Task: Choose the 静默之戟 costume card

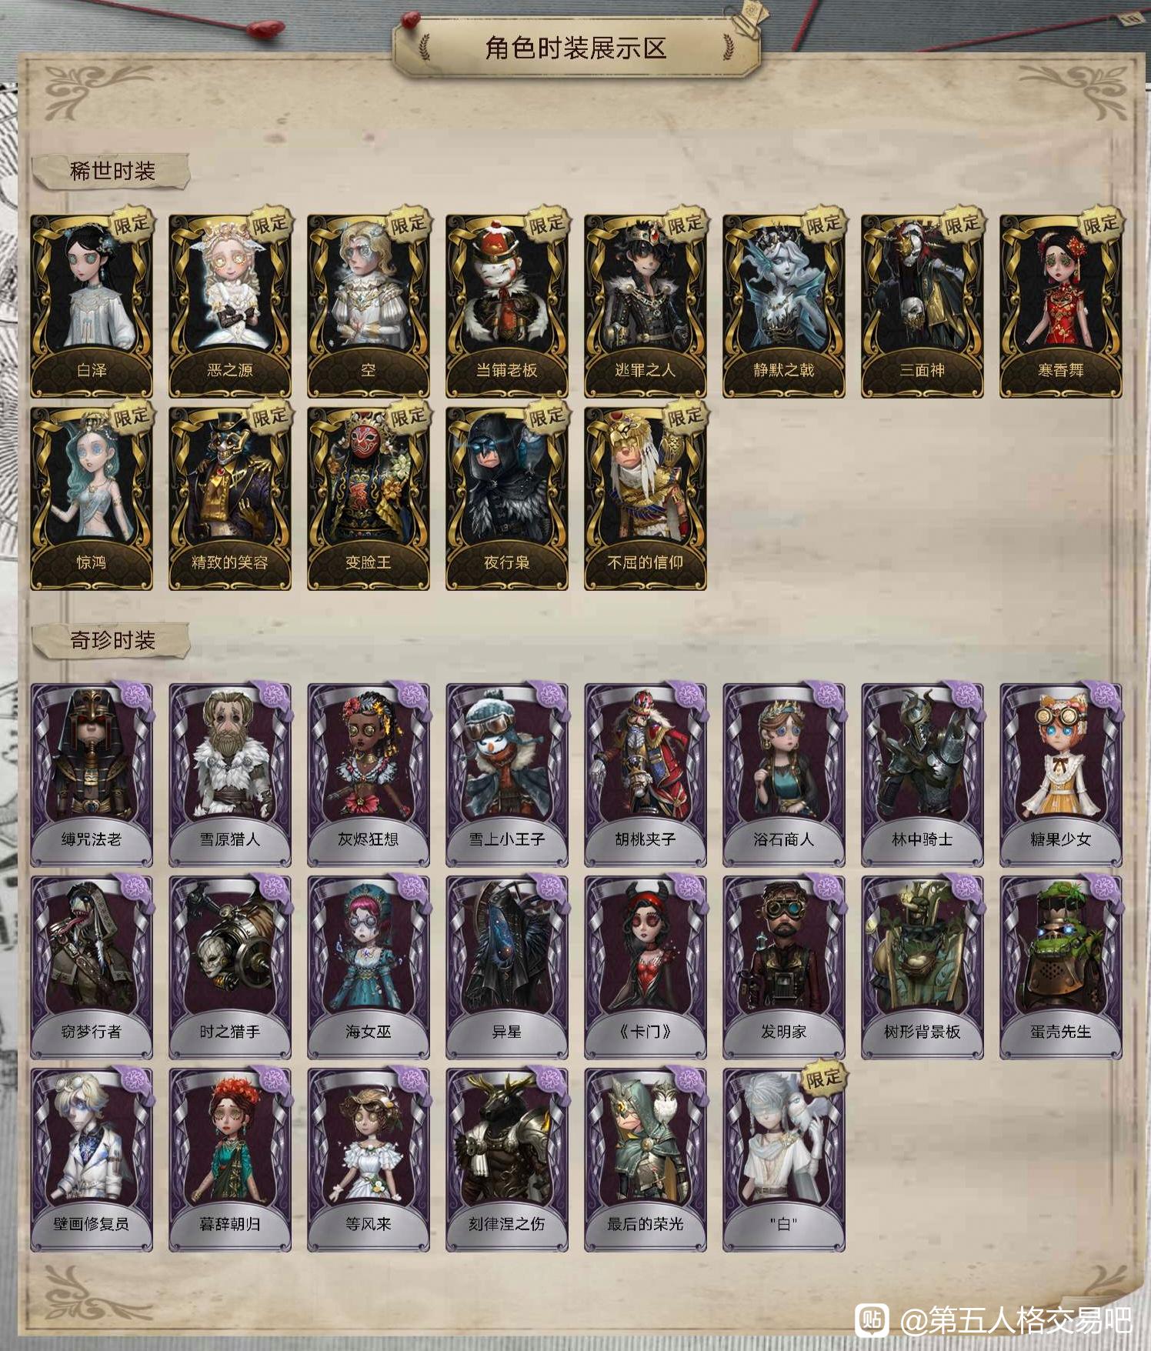Action: point(784,305)
